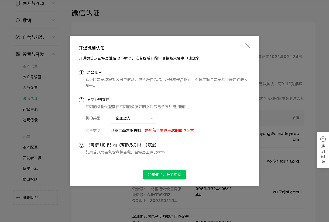
Task: Expand the 数据 section chevron
Action: (53, 20)
